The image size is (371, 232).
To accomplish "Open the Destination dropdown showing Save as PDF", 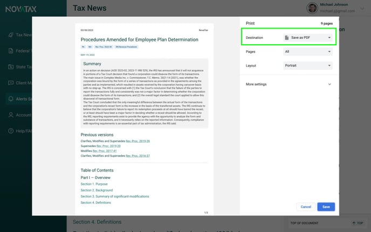I will (307, 38).
